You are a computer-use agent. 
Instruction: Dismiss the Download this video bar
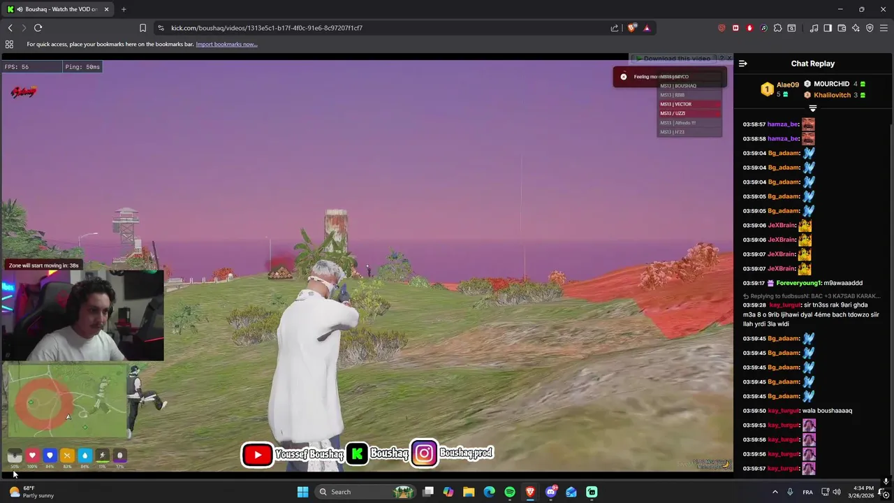tap(729, 58)
